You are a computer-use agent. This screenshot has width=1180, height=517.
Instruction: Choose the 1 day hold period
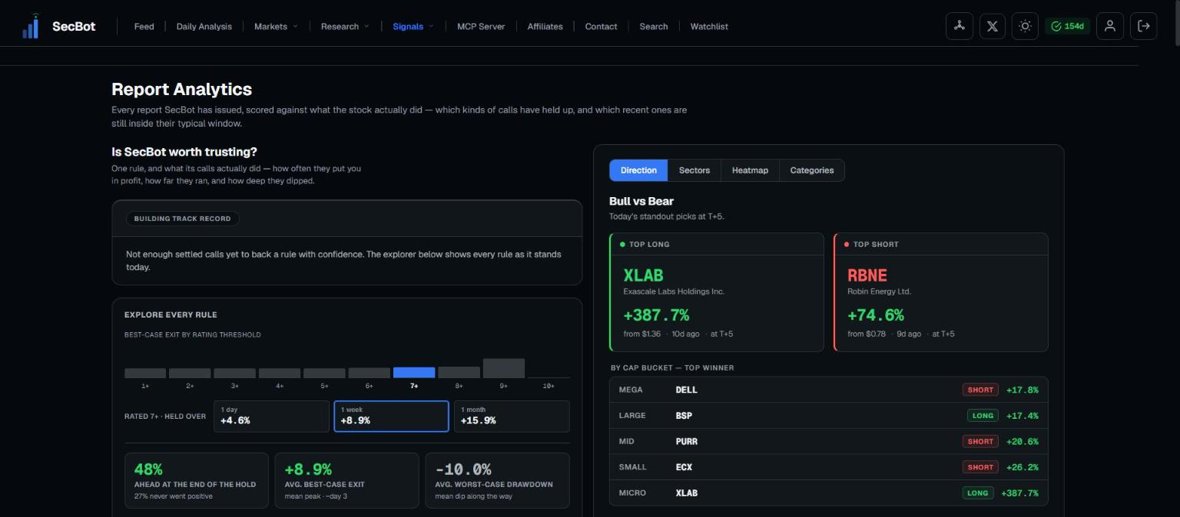coord(271,416)
